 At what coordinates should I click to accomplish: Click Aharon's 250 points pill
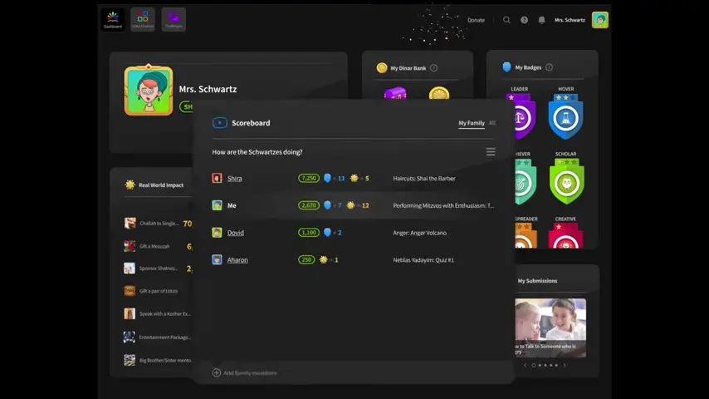pyautogui.click(x=306, y=259)
